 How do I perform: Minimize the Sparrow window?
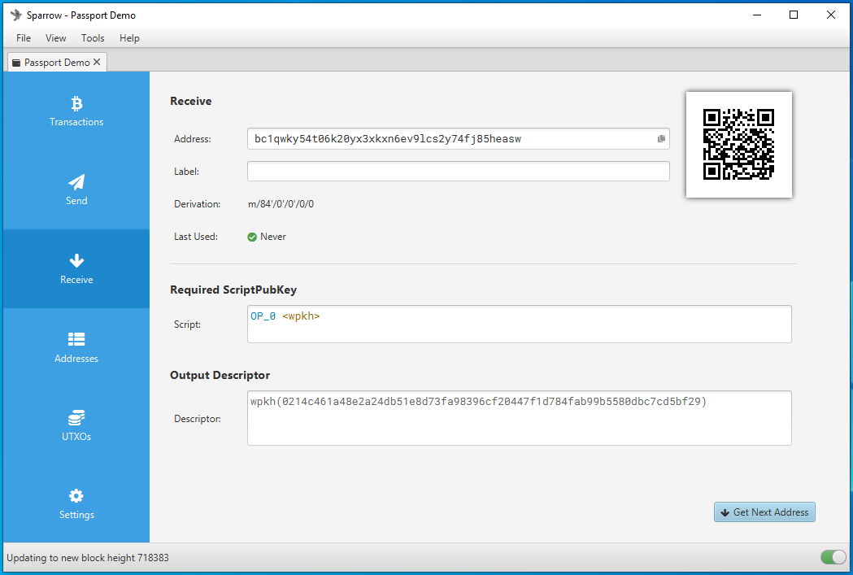757,15
